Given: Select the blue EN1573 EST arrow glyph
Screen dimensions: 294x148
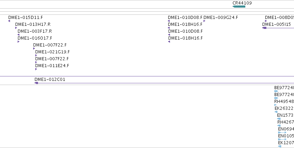Looking at the screenshot, I should coord(279,119).
